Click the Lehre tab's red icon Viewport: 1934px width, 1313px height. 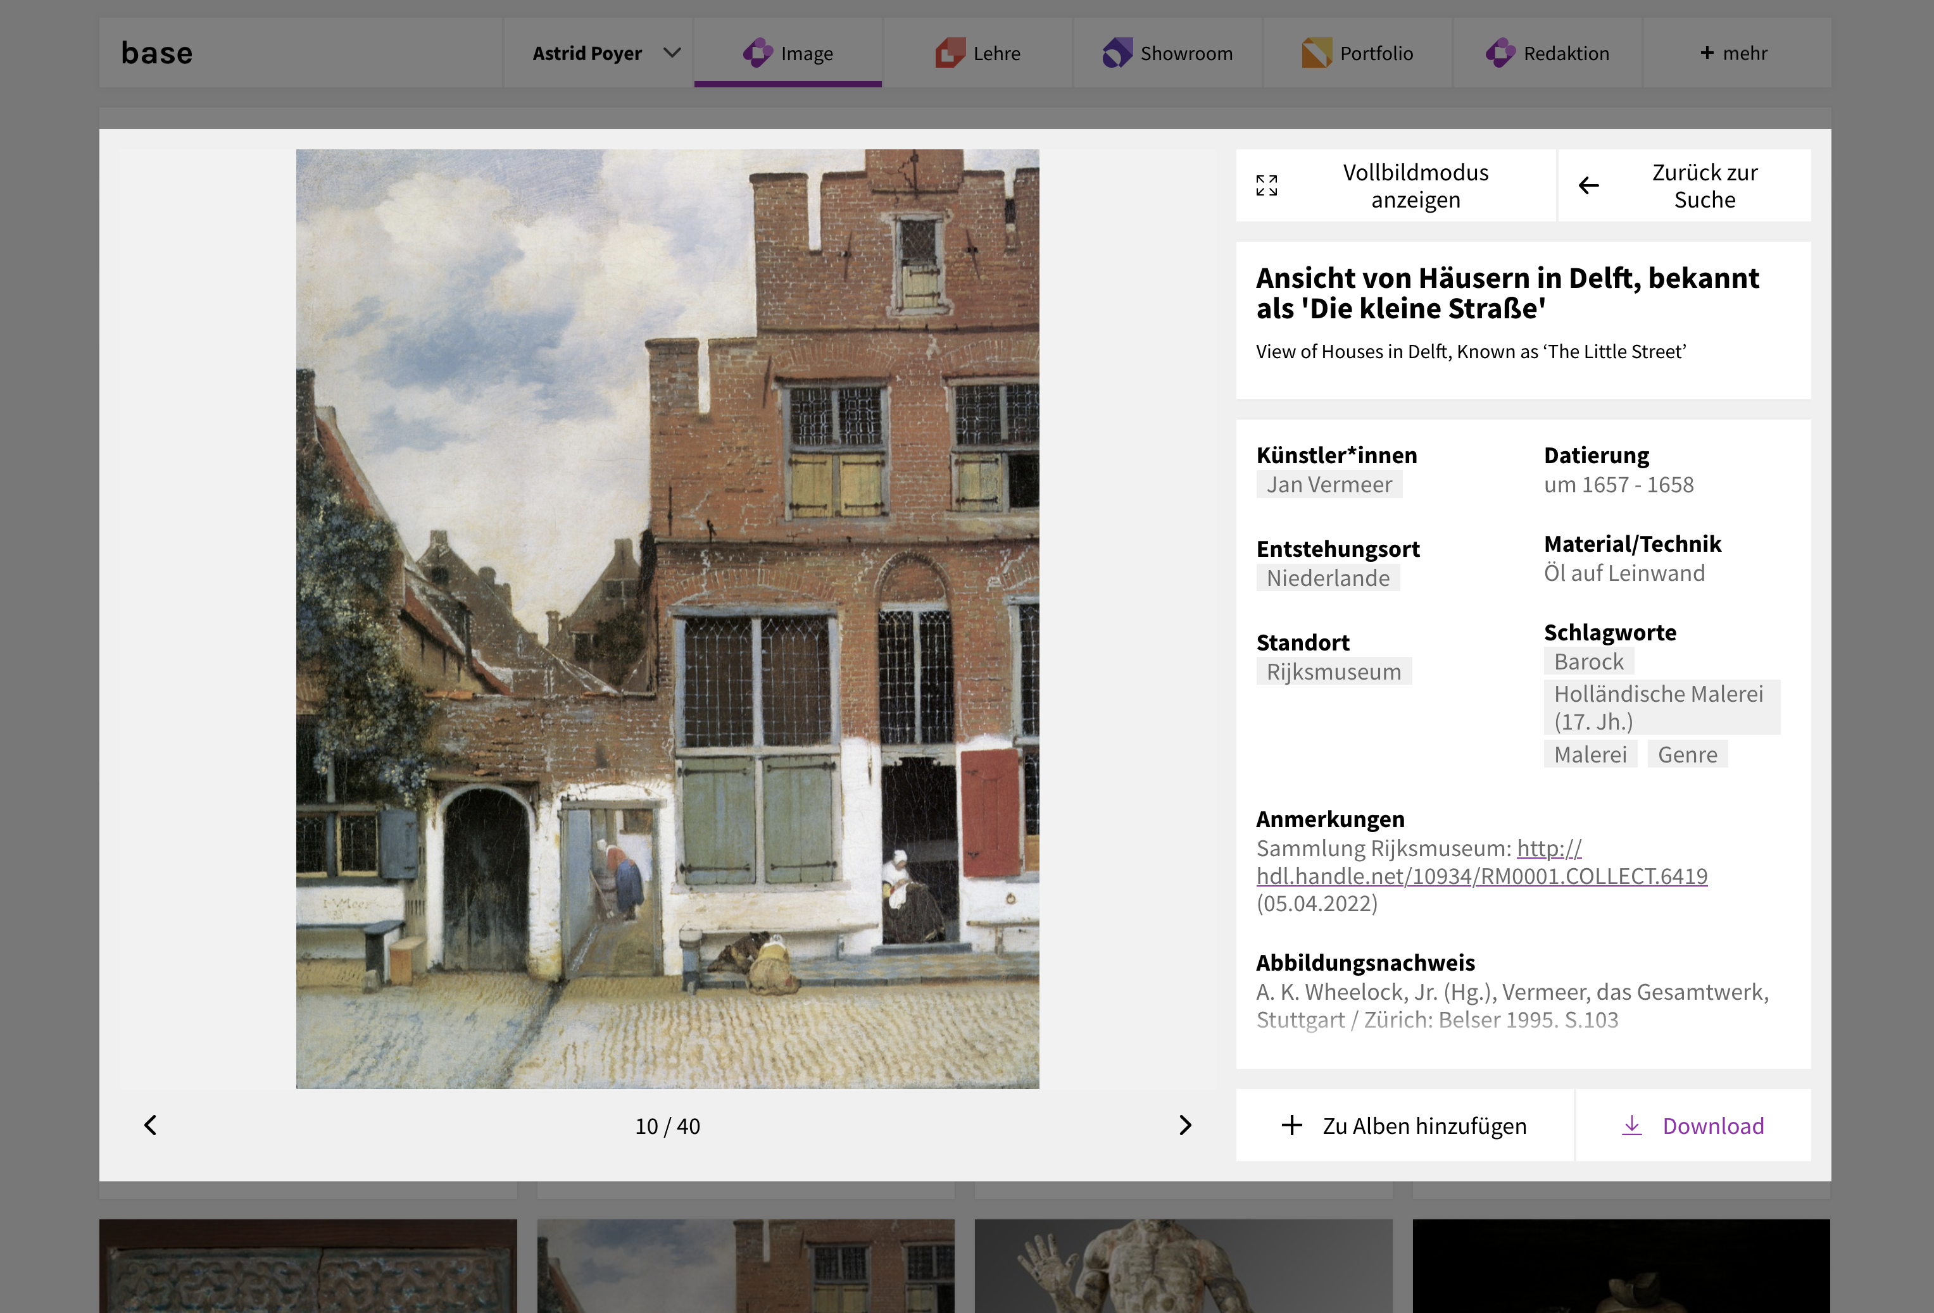950,53
